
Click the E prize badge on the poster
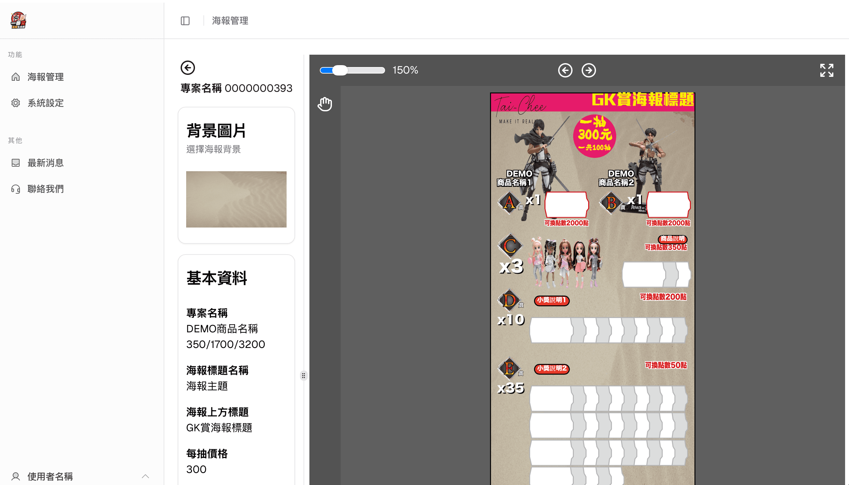pos(509,368)
